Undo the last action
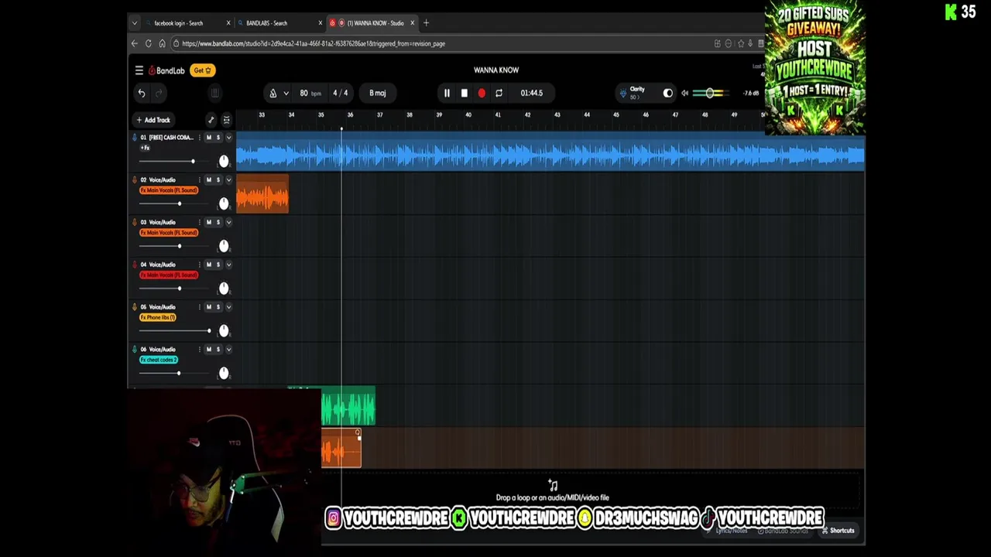Screen dimensions: 991x557 tap(142, 93)
